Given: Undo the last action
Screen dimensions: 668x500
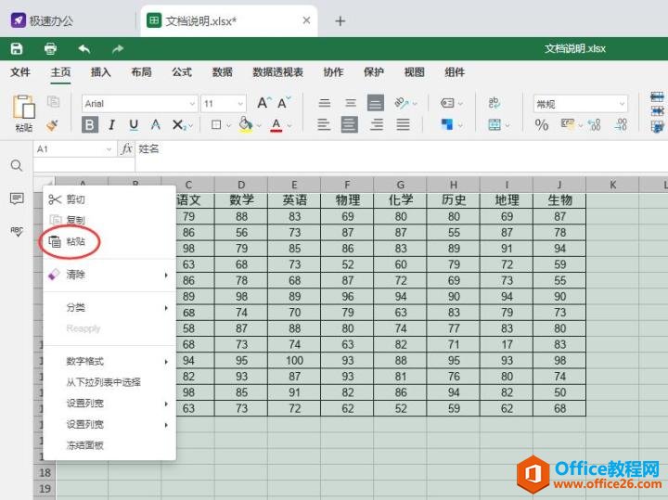Looking at the screenshot, I should (84, 48).
